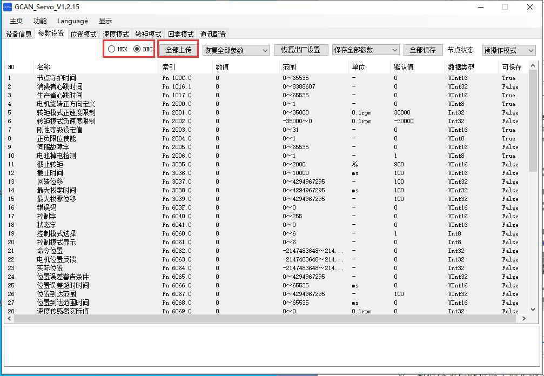544x376 pixels.
Task: Switch to the 设备信息 tab
Action: 19,34
